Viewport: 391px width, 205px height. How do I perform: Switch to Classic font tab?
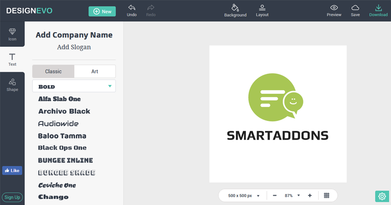[x=53, y=71]
